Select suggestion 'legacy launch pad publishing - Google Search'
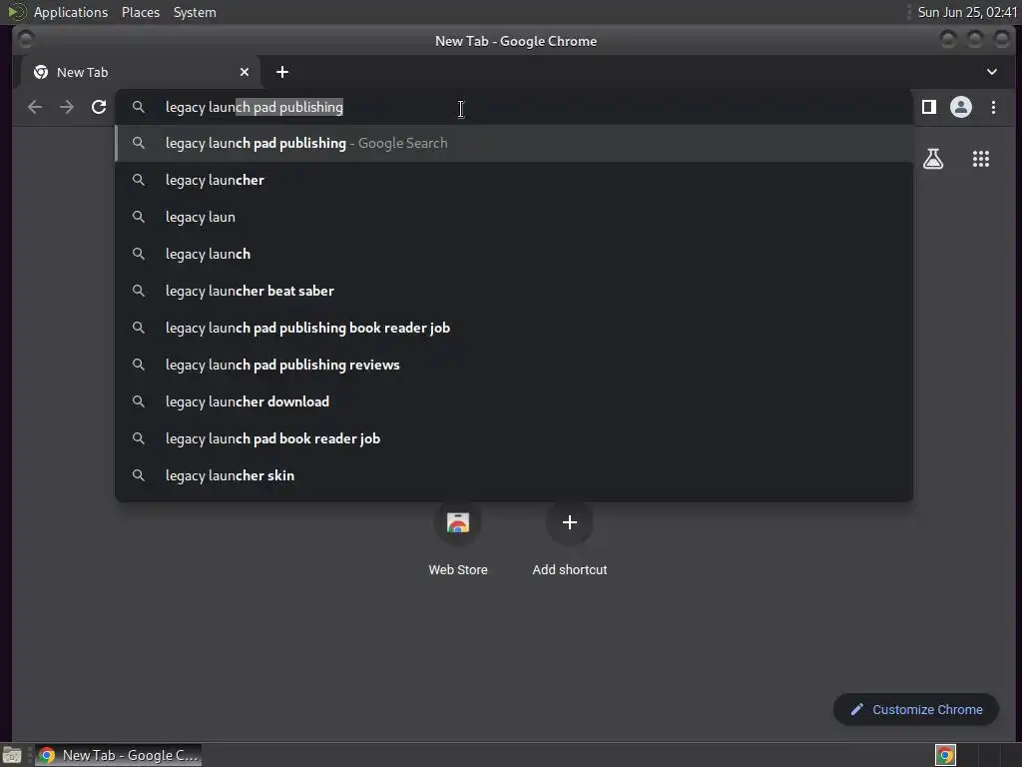This screenshot has height=767, width=1022. 514,144
